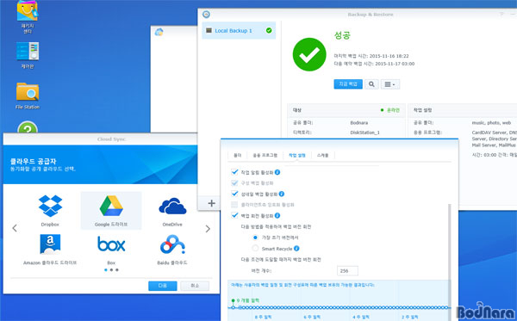Click the DiskStation_1 directory value
517x321 pixels.
click(x=365, y=133)
